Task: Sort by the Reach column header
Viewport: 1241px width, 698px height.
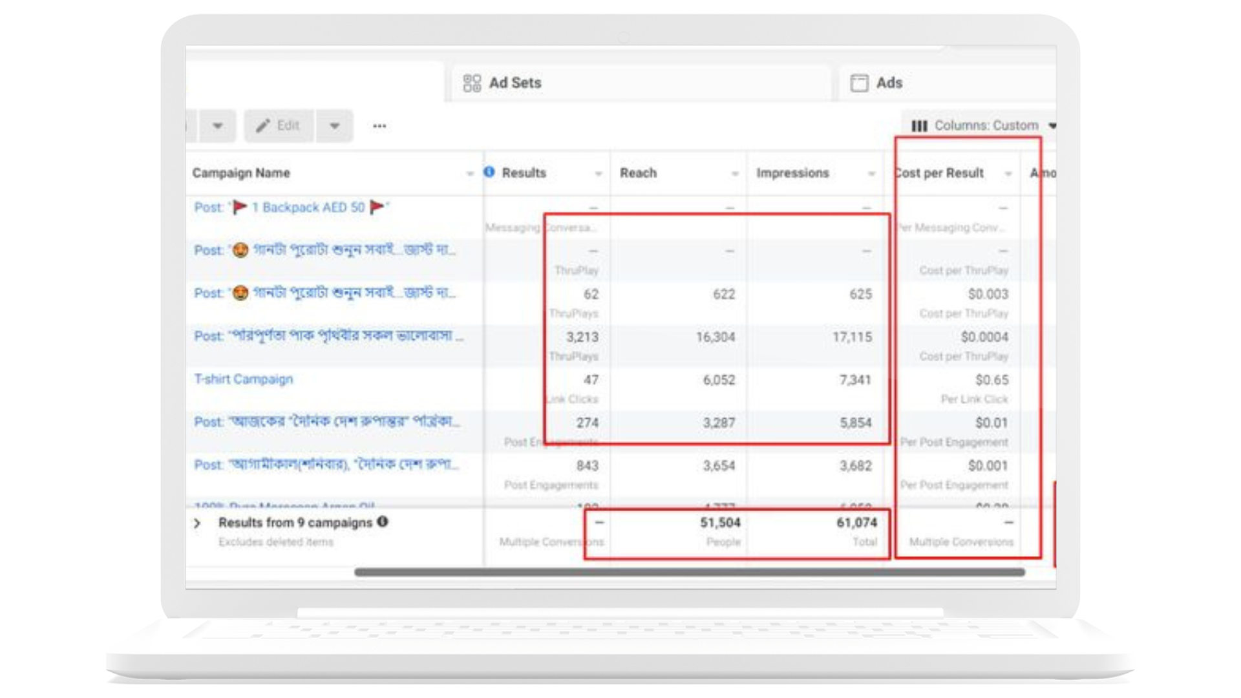Action: [x=638, y=173]
